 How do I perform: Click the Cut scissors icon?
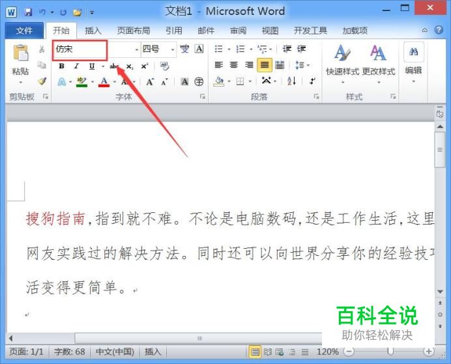tap(42, 49)
